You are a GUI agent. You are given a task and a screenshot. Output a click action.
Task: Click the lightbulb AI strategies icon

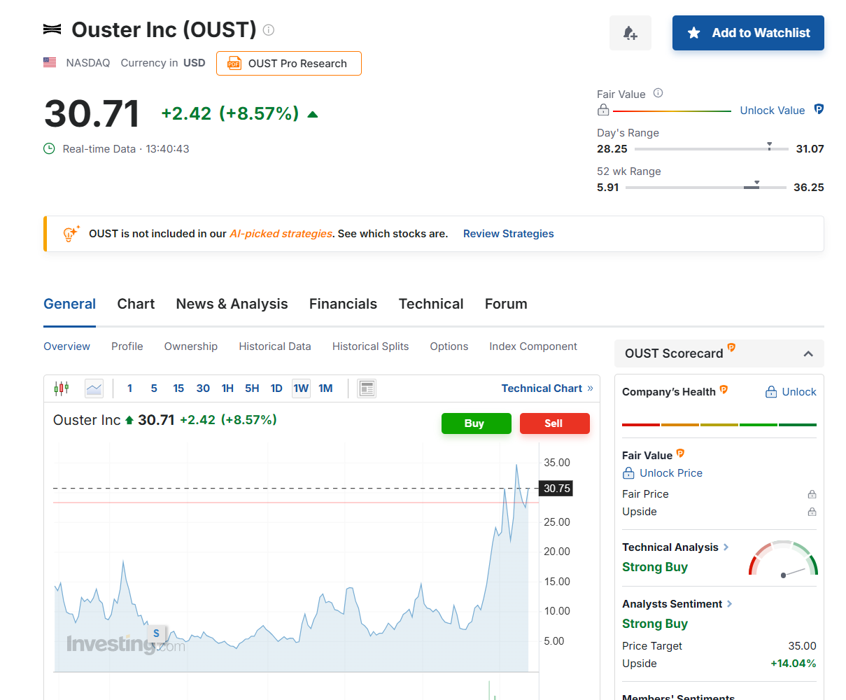click(71, 233)
